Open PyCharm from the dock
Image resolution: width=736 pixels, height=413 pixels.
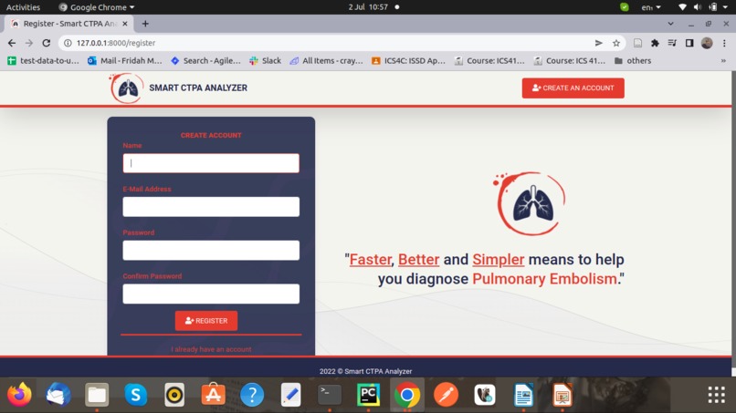369,395
